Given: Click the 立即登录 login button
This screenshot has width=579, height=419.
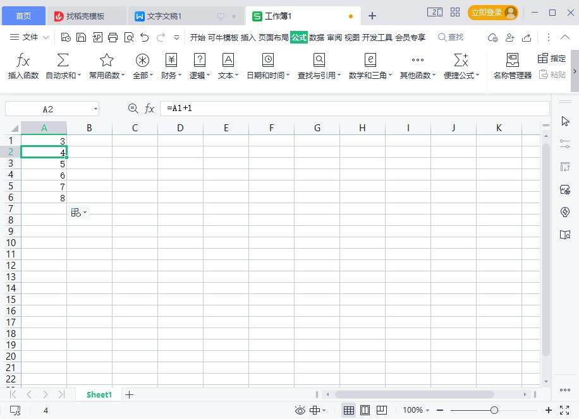Looking at the screenshot, I should point(492,13).
